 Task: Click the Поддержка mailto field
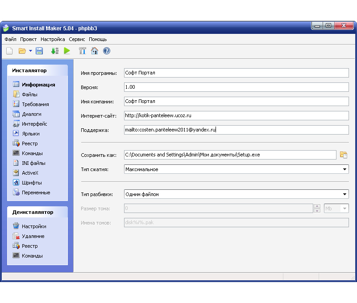(x=237, y=130)
